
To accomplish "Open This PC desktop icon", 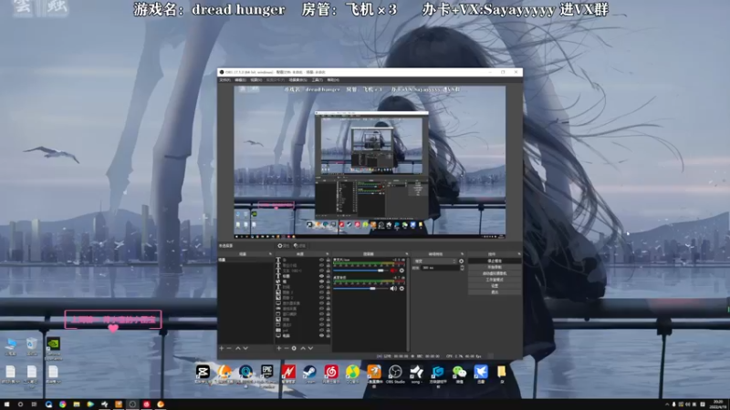I will [10, 347].
